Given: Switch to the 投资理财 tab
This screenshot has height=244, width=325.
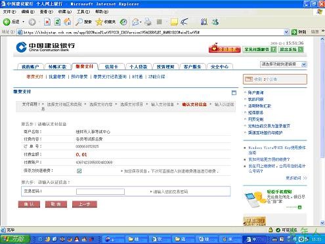Looking at the screenshot, I should pos(165,67).
